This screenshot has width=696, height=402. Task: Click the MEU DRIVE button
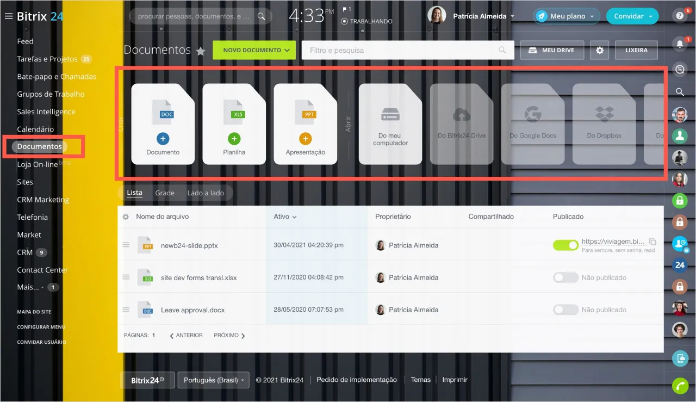tap(552, 50)
